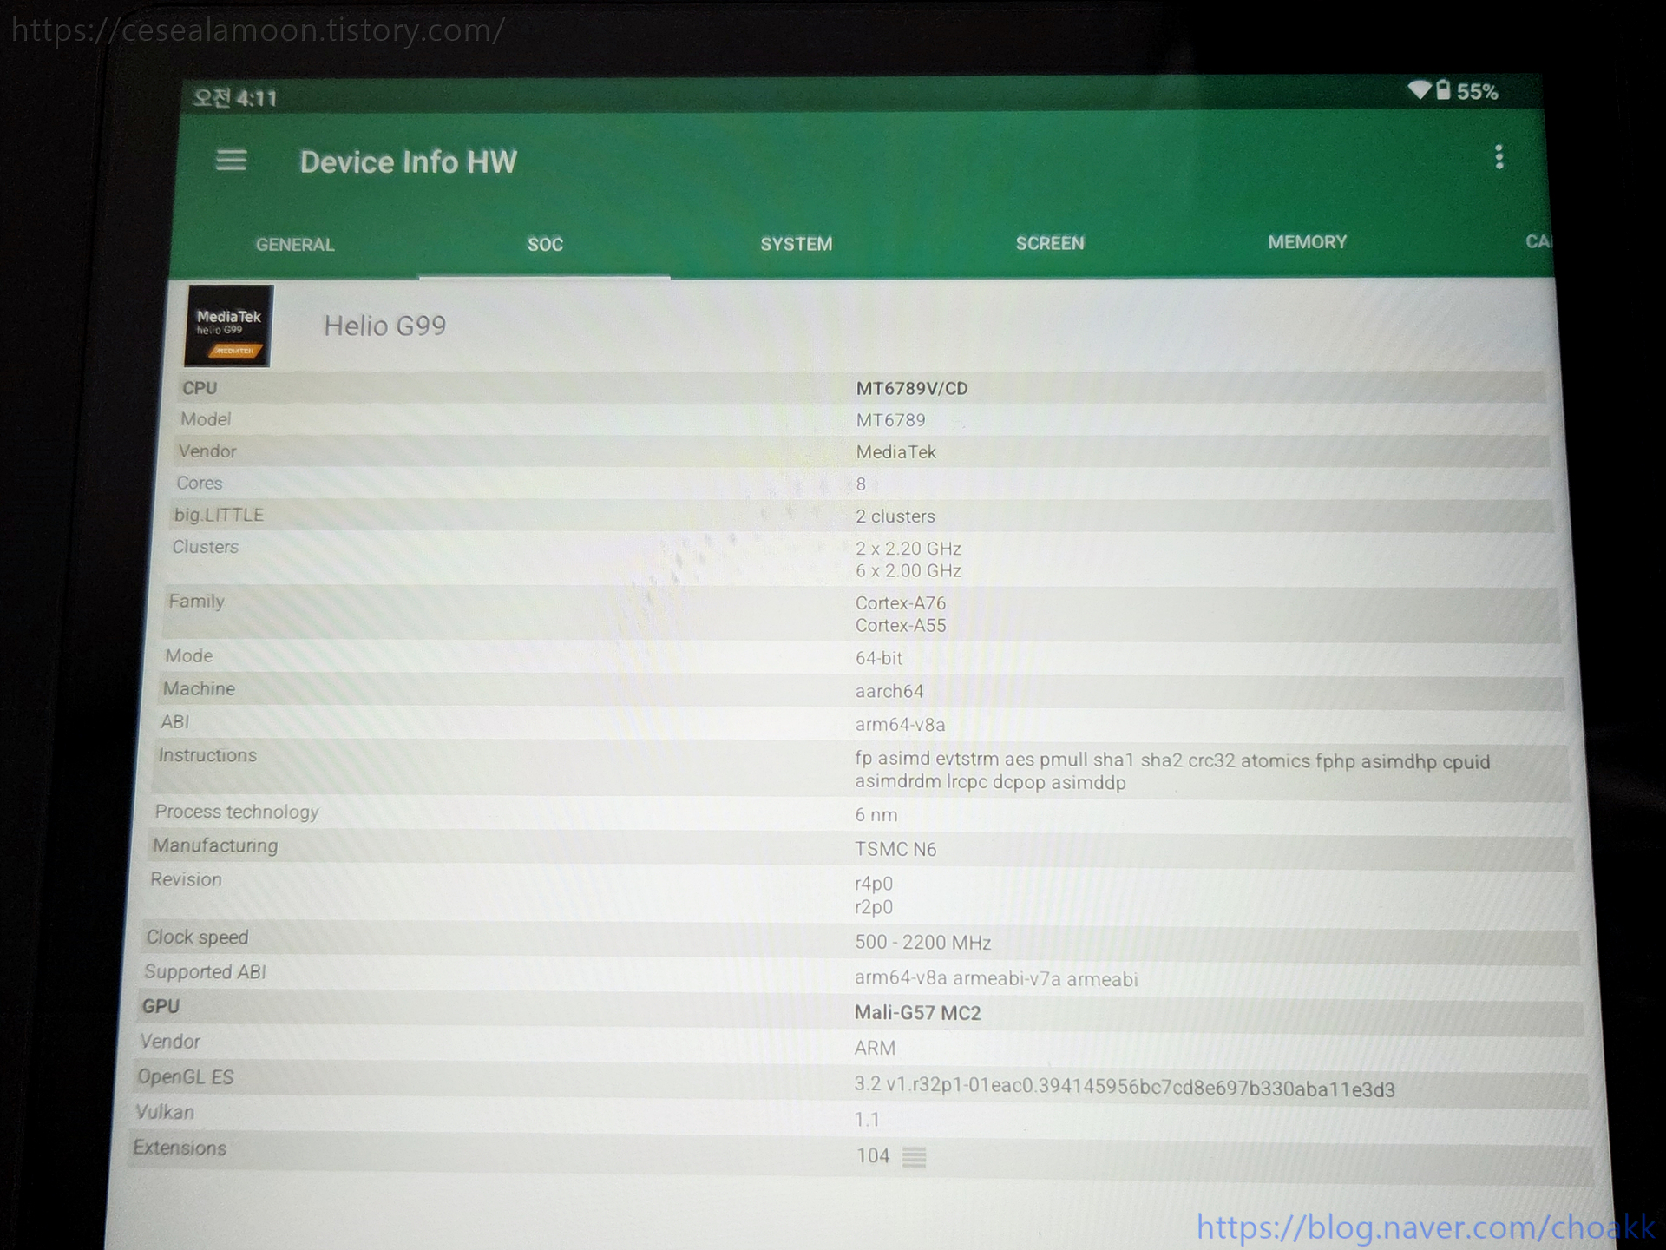This screenshot has width=1666, height=1250.
Task: Tap the 2 x 2.20 GHz cluster entry
Action: (x=908, y=549)
